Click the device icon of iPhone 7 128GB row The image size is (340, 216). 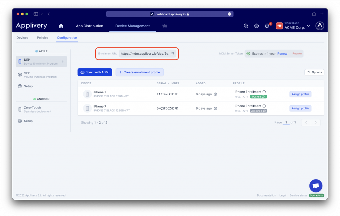point(87,108)
